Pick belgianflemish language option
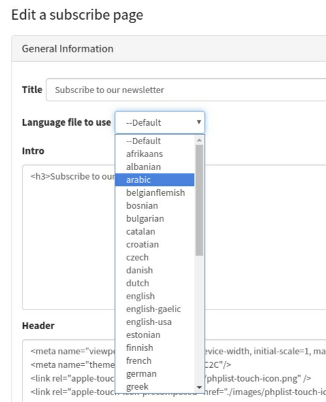 click(155, 192)
